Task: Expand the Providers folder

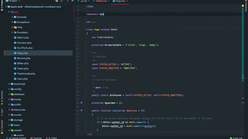Action: (x=12, y=32)
